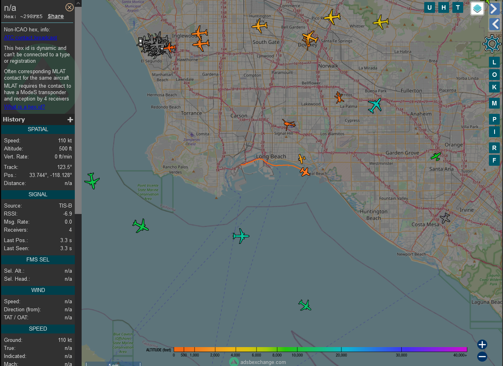The image size is (503, 366).
Task: Select the green airplane west of Rancho Palos Verdes
Action: coord(92,181)
